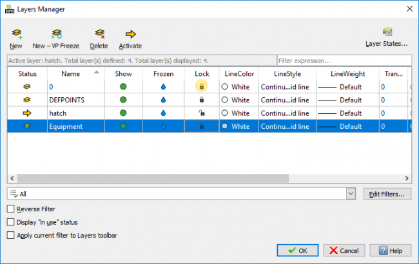The width and height of the screenshot is (419, 264).
Task: Sort by LineStyle column header
Action: click(x=287, y=73)
